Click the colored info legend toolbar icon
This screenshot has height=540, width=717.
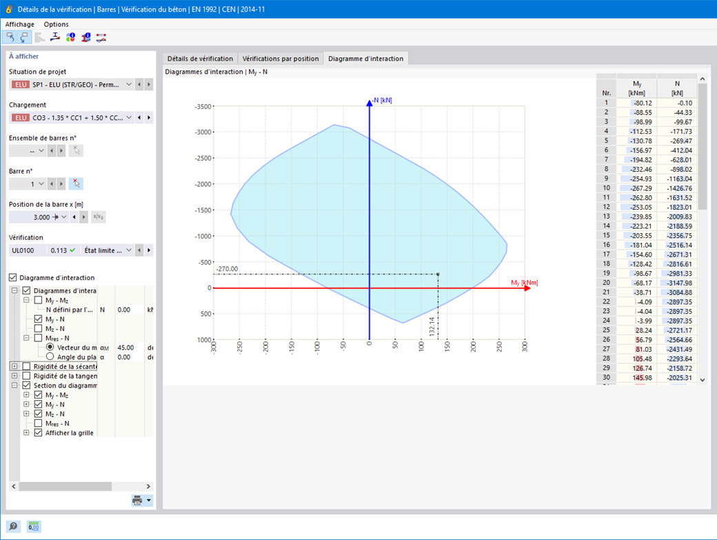point(70,37)
